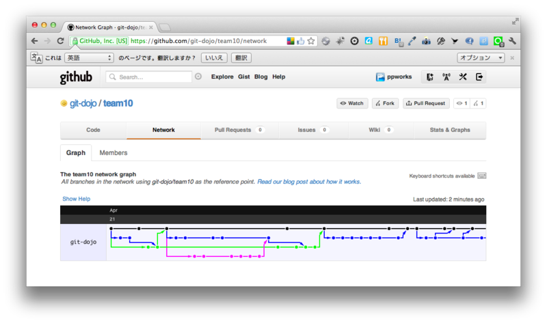The width and height of the screenshot is (547, 323).
Task: Click the GitHub, Inc. [US] security badge
Action: [100, 41]
